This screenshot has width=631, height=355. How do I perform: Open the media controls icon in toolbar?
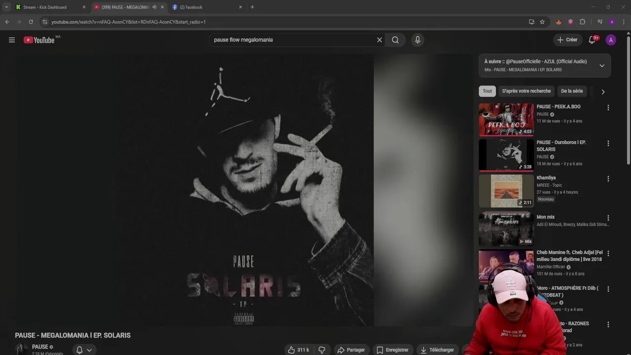coord(600,22)
